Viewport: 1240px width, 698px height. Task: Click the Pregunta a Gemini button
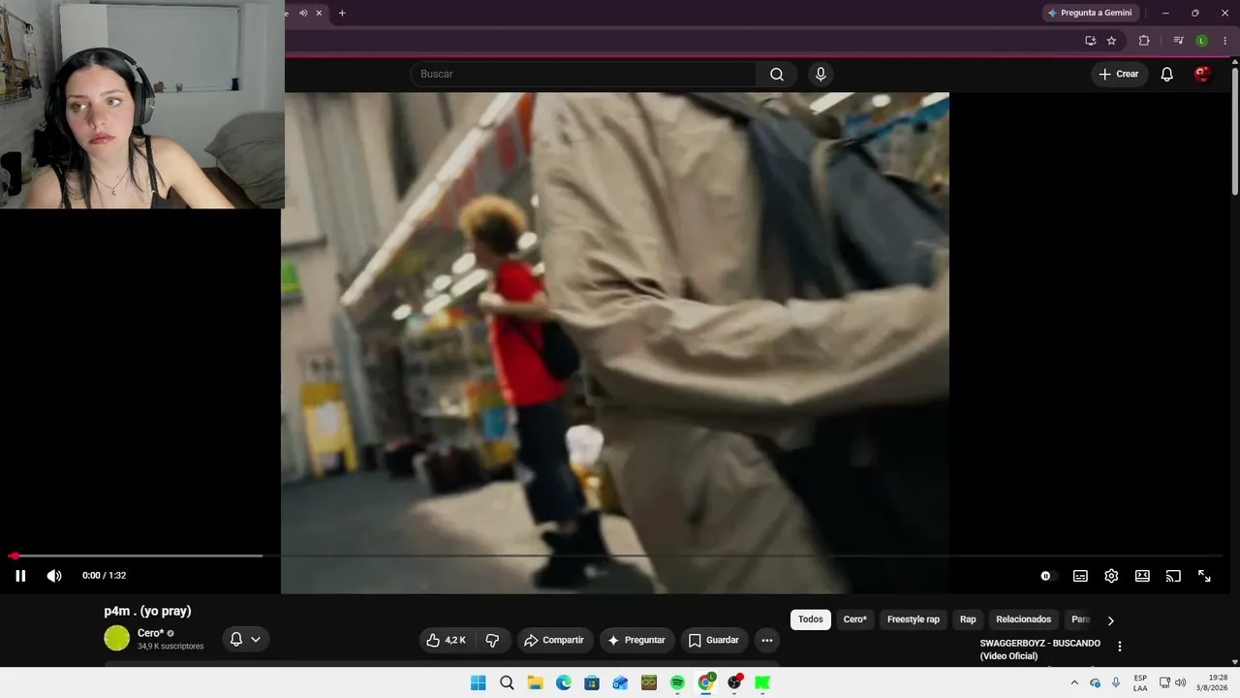(1090, 13)
